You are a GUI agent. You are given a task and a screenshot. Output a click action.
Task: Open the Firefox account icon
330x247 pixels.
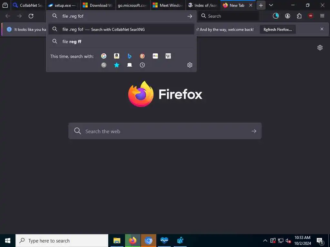click(x=287, y=16)
